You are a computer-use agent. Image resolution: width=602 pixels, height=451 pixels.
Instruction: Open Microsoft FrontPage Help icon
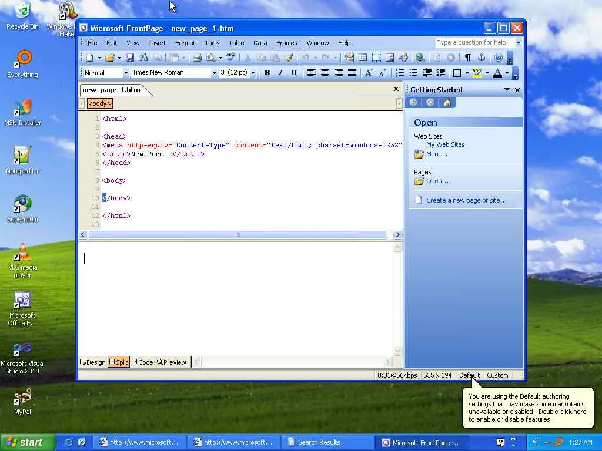pos(499,58)
